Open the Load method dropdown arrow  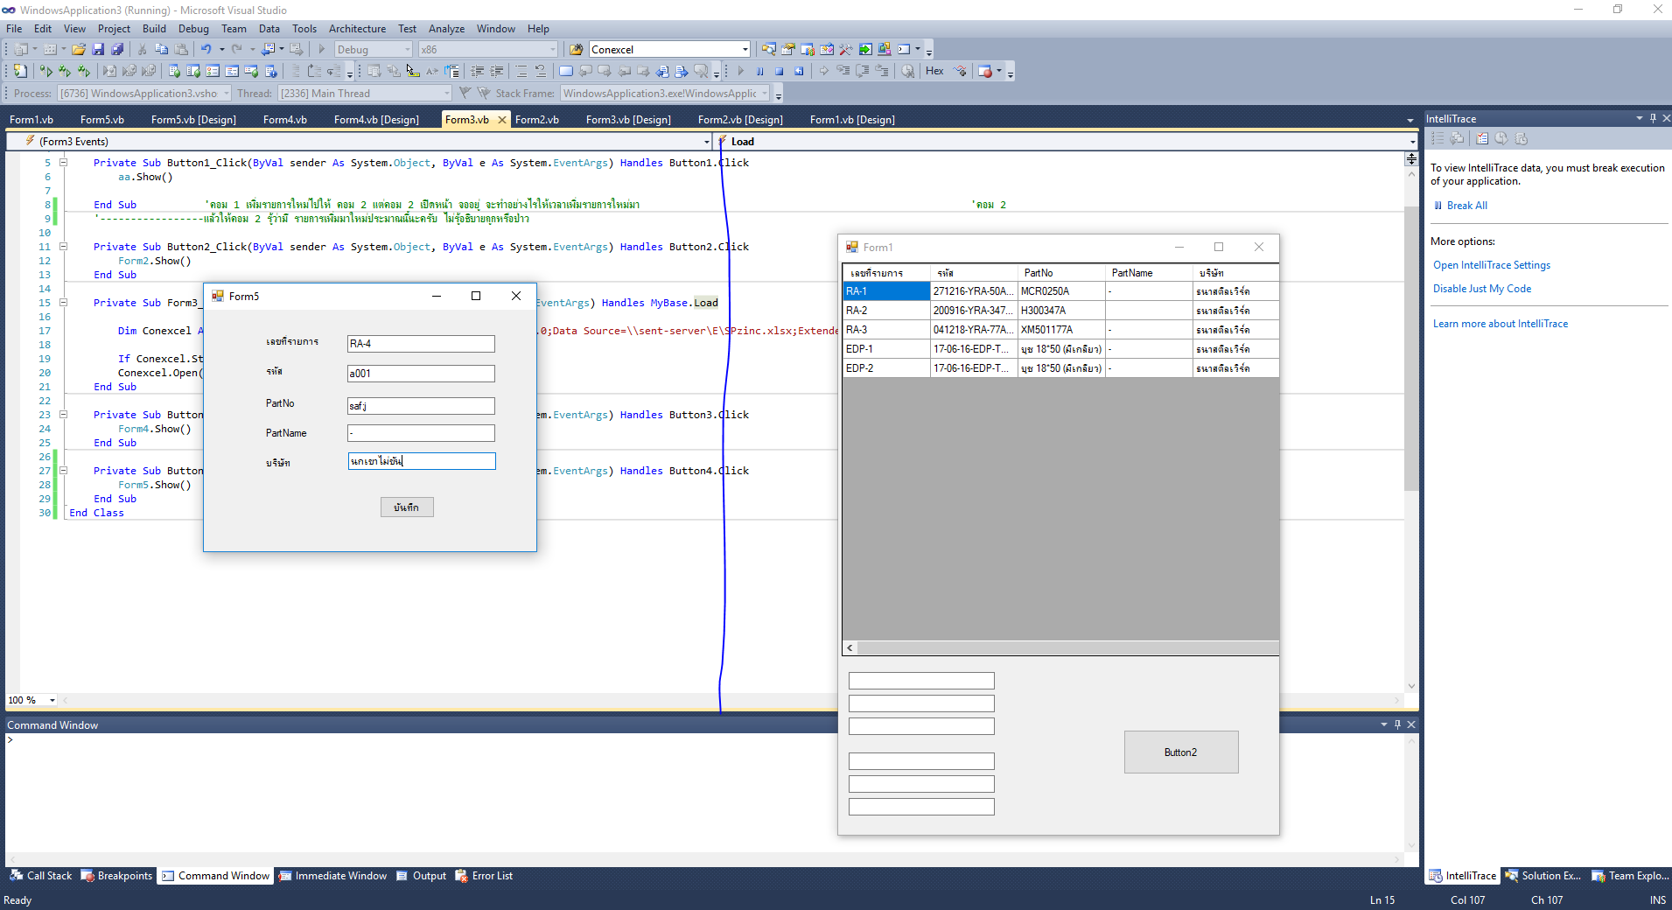pyautogui.click(x=1413, y=142)
